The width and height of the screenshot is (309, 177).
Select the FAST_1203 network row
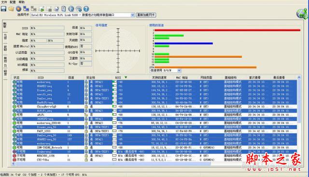tap(154, 131)
